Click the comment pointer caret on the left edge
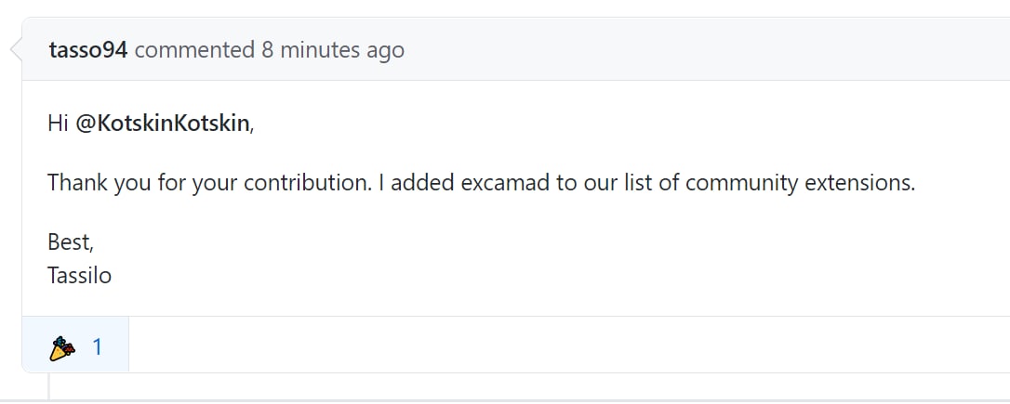This screenshot has height=404, width=1010. coord(16,49)
